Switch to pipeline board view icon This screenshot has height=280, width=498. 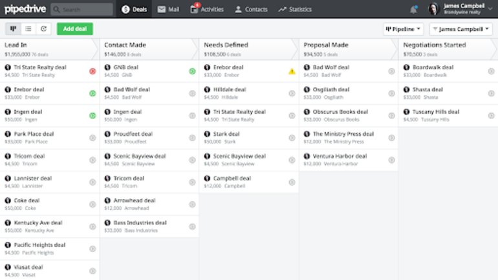(13, 29)
